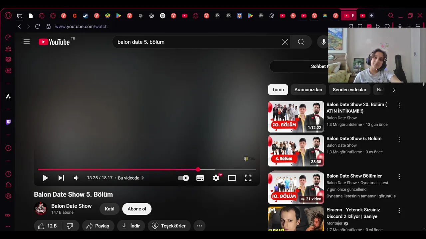The height and width of the screenshot is (239, 426).
Task: Click the red progress scrubber handle
Action: click(198, 169)
